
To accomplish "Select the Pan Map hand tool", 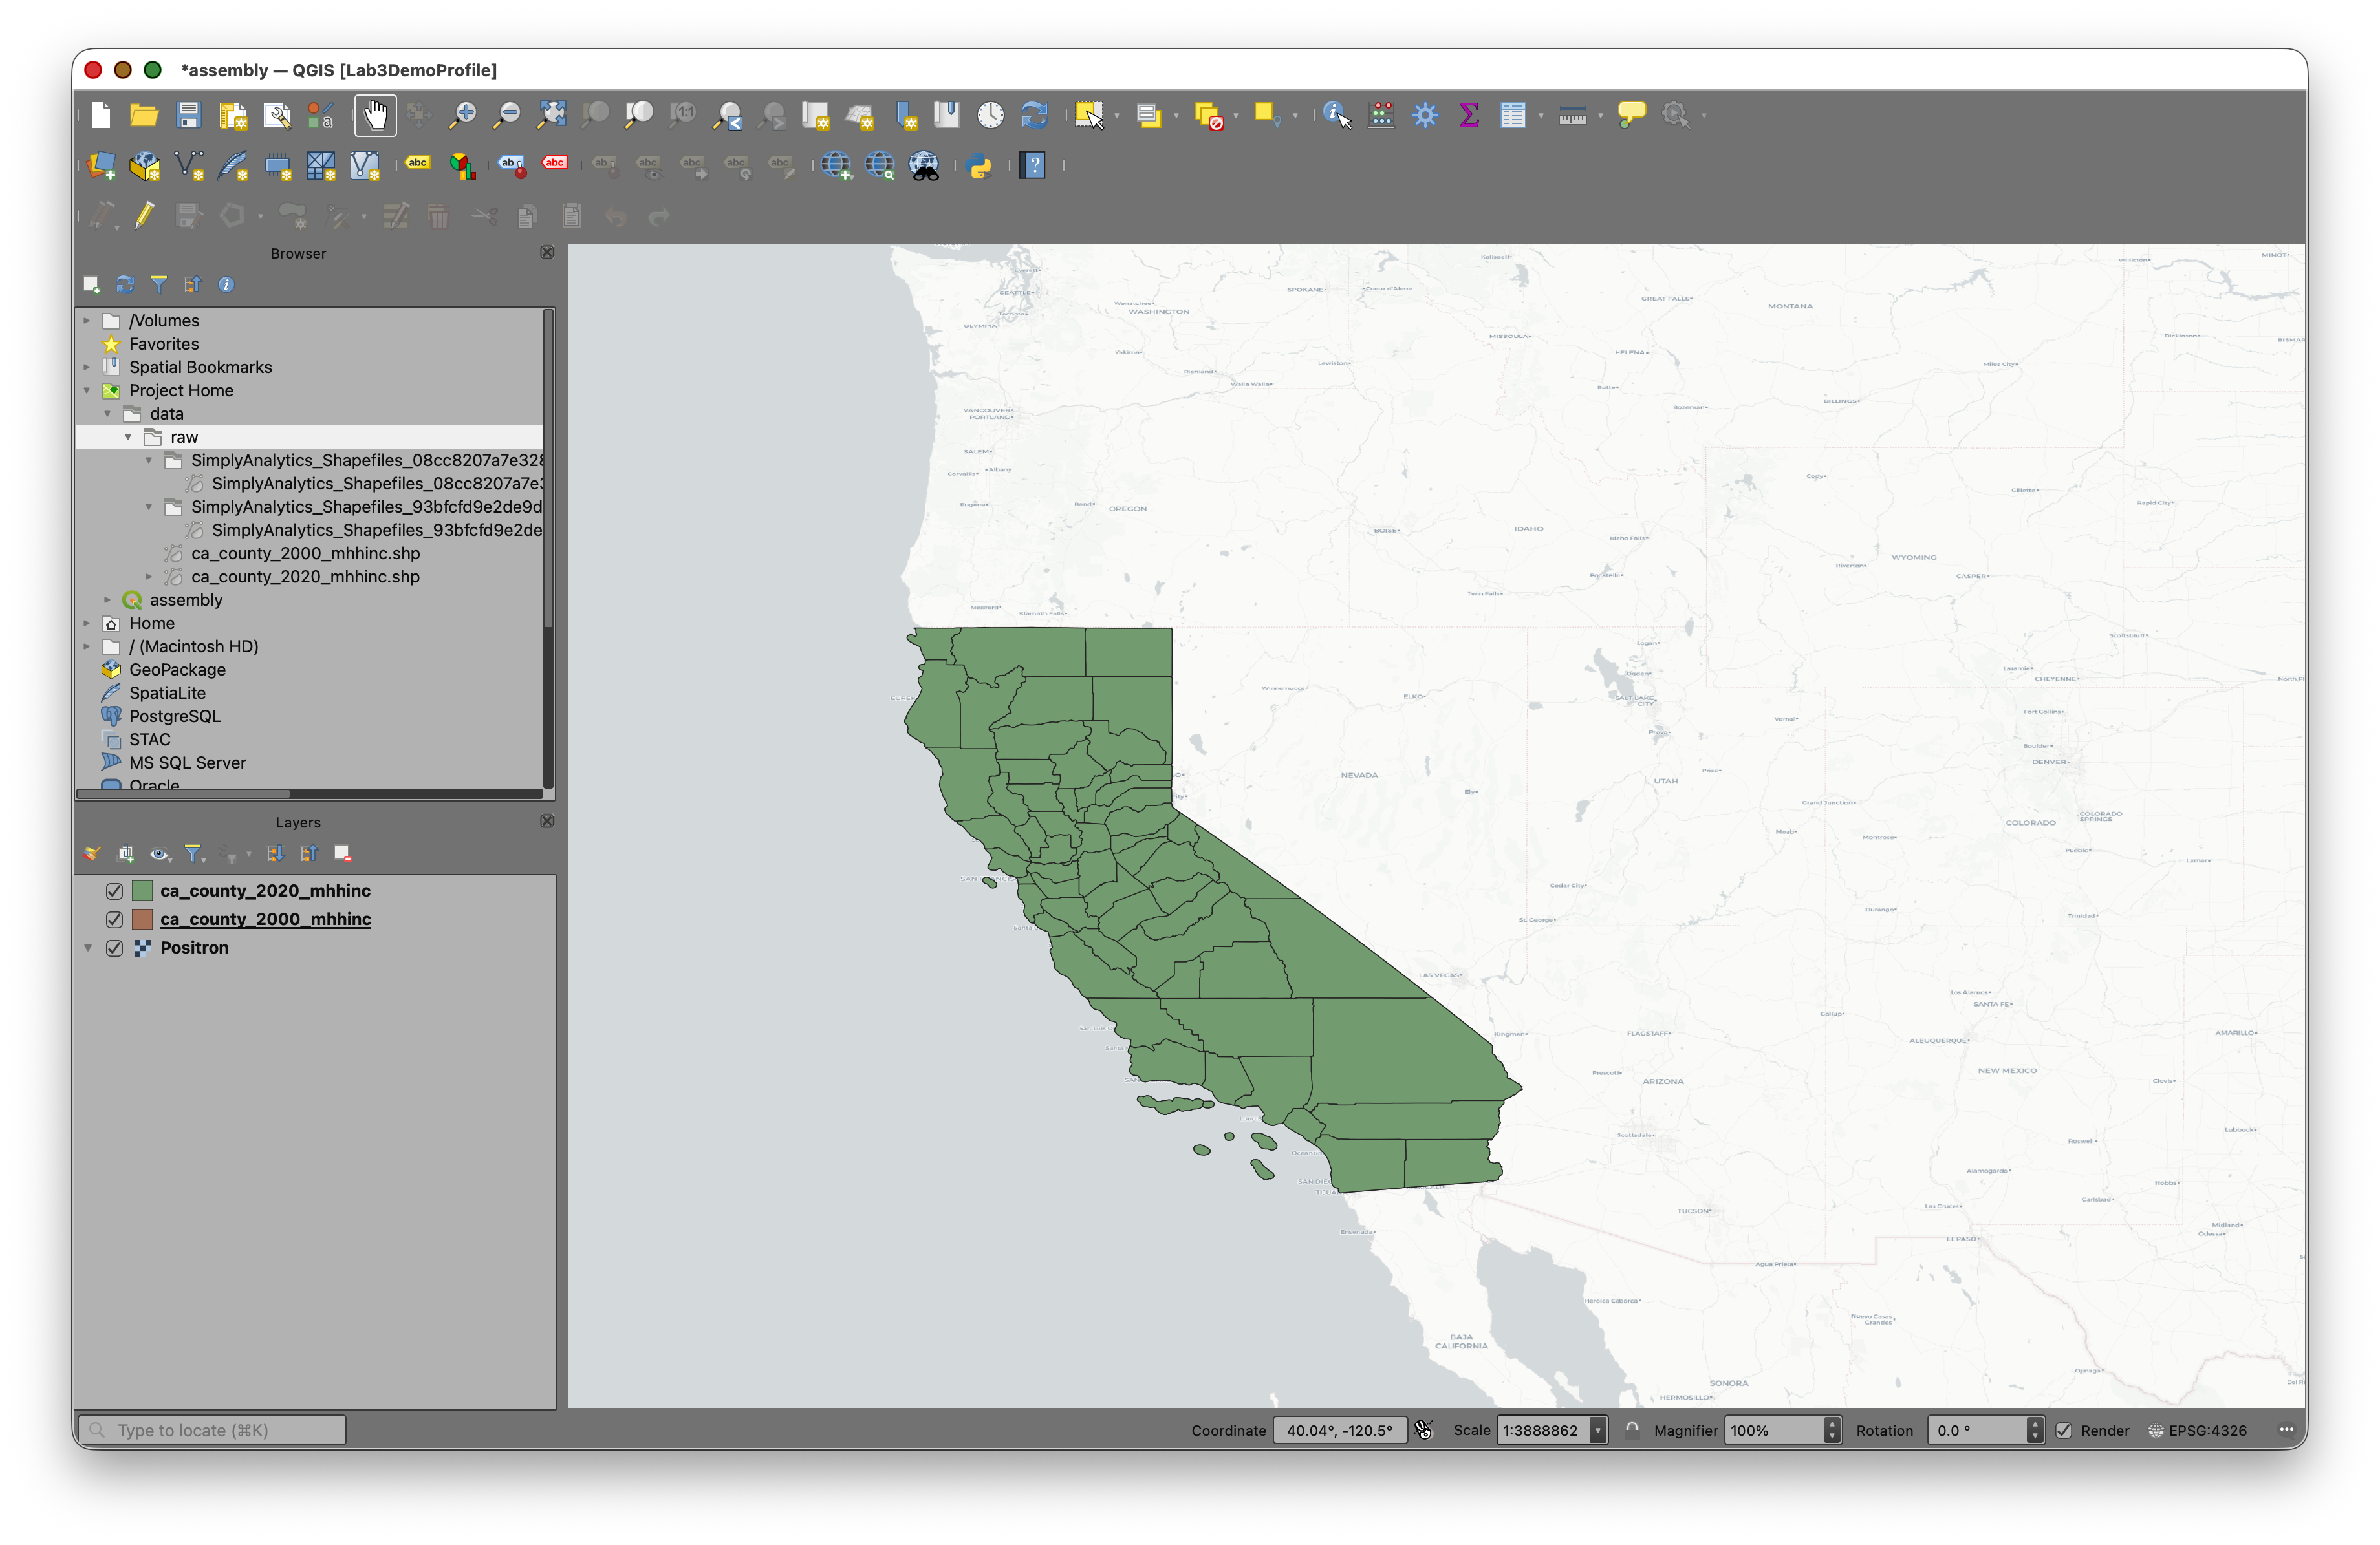I will [375, 115].
